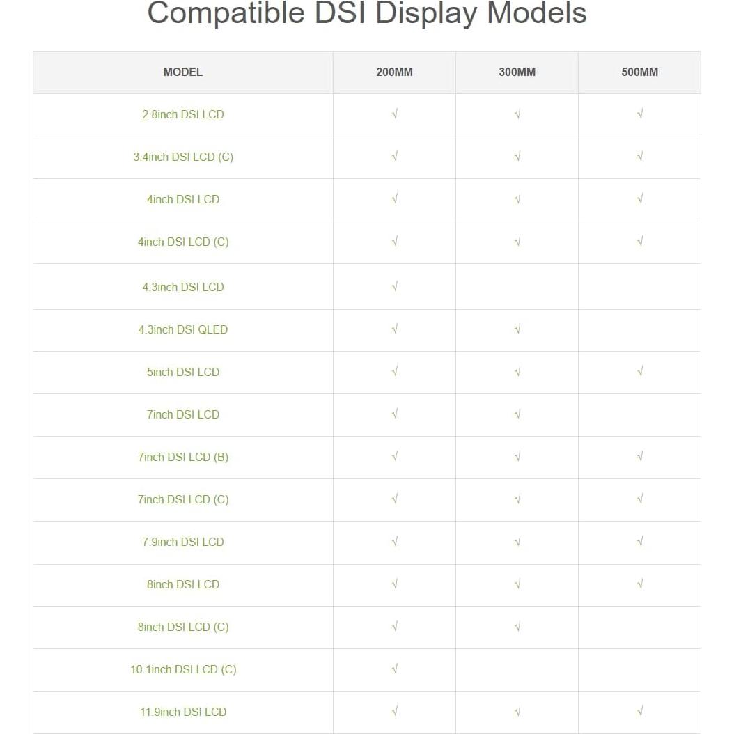The image size is (734, 734).
Task: Open the 8inch DSI LCD (C) link
Action: 183,627
